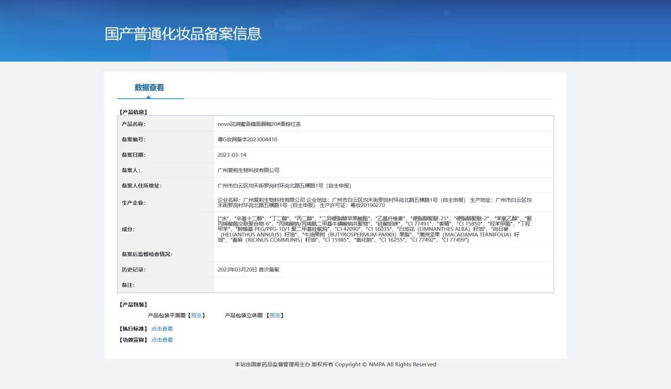Click the empty 备案后监督检查情况 value cell
671x389 pixels.
pos(383,254)
